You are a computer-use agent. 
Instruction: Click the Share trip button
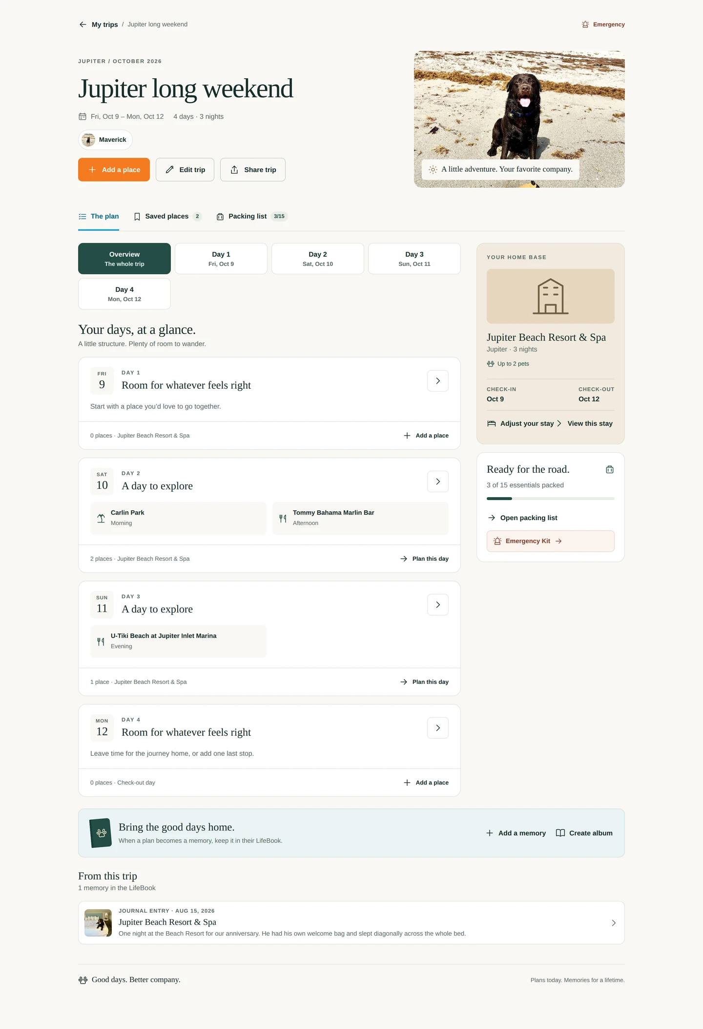(x=253, y=170)
